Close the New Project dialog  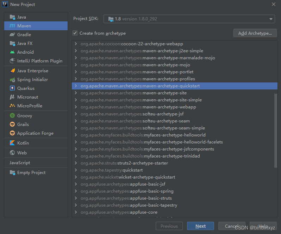click(x=274, y=4)
